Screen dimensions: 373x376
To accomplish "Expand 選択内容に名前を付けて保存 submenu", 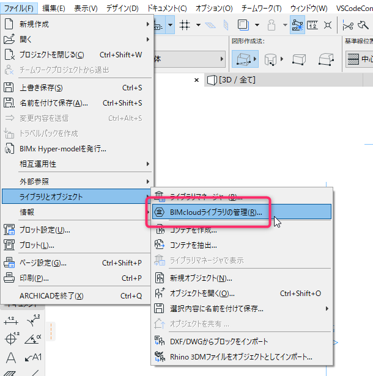I will tap(242, 308).
